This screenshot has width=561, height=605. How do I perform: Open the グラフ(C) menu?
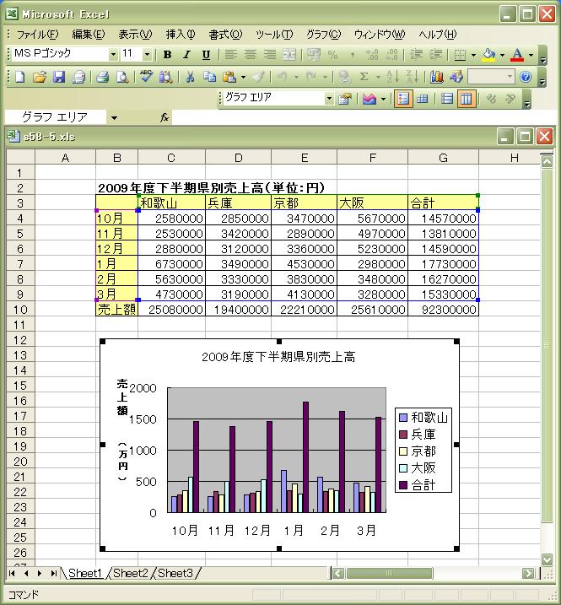tap(323, 35)
